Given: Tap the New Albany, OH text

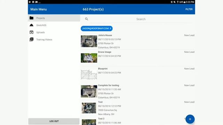Looking at the screenshot, I should (x=106, y=114).
